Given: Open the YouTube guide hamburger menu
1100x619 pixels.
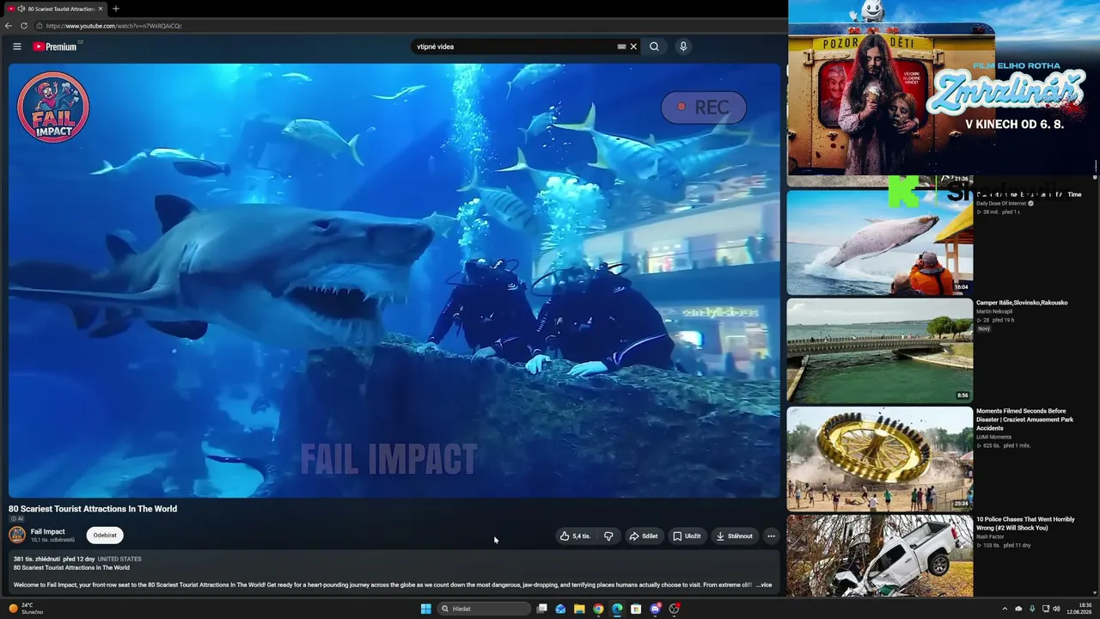Looking at the screenshot, I should click(x=17, y=46).
